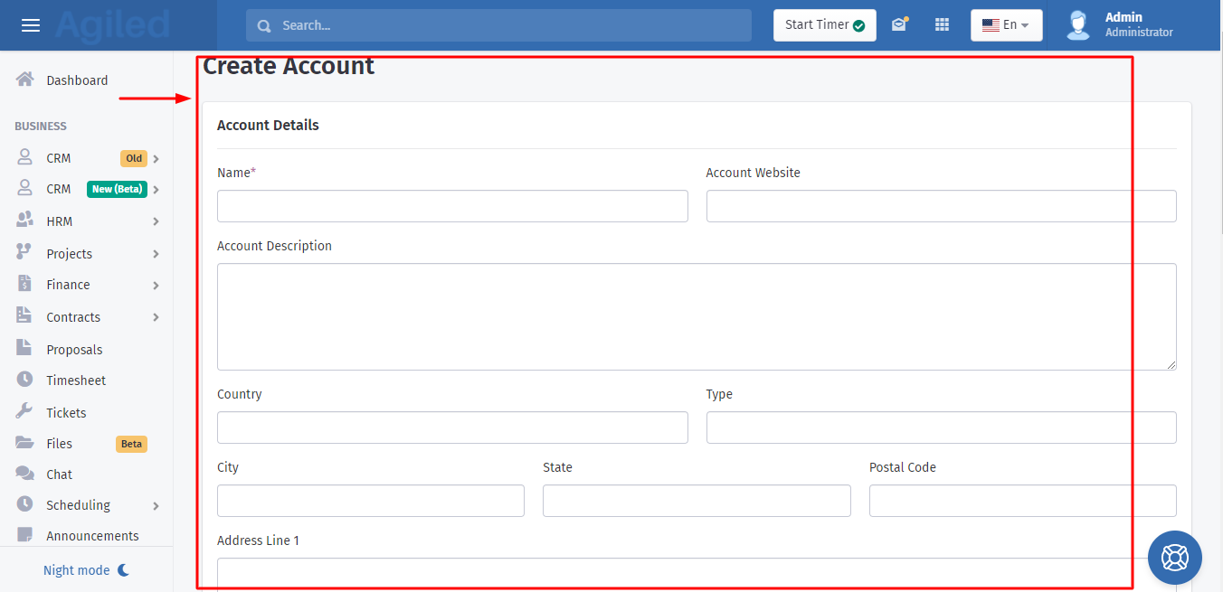Toggle Night mode
Viewport: 1223px width, 592px height.
[x=87, y=570]
